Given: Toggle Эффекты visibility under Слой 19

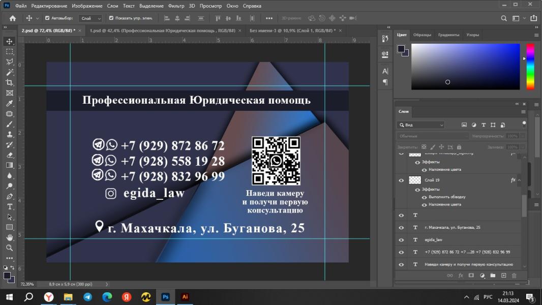Looking at the screenshot, I should [417, 190].
